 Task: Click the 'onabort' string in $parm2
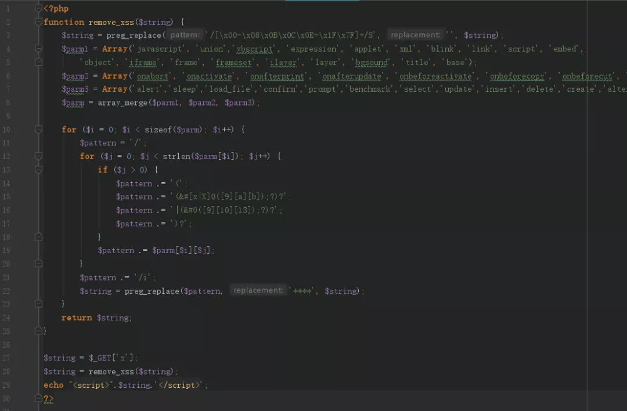[152, 76]
